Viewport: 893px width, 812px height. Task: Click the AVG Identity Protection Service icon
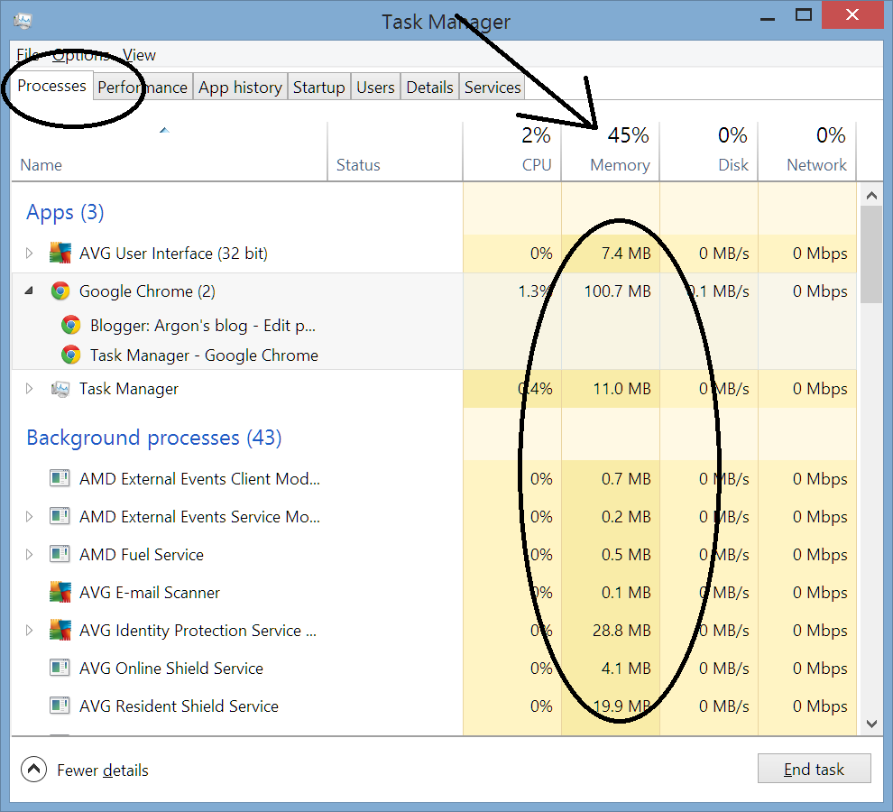60,630
